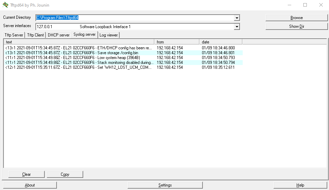This screenshot has width=329, height=190.
Task: Clear the syslog messages list
Action: pyautogui.click(x=26, y=174)
